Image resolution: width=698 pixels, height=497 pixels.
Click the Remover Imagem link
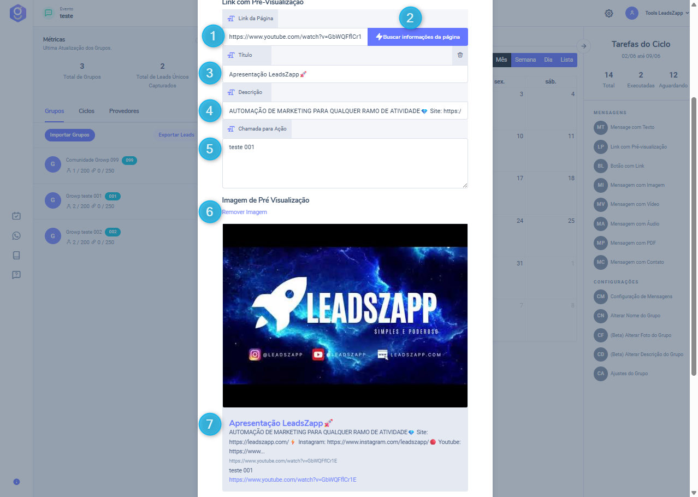pos(245,212)
